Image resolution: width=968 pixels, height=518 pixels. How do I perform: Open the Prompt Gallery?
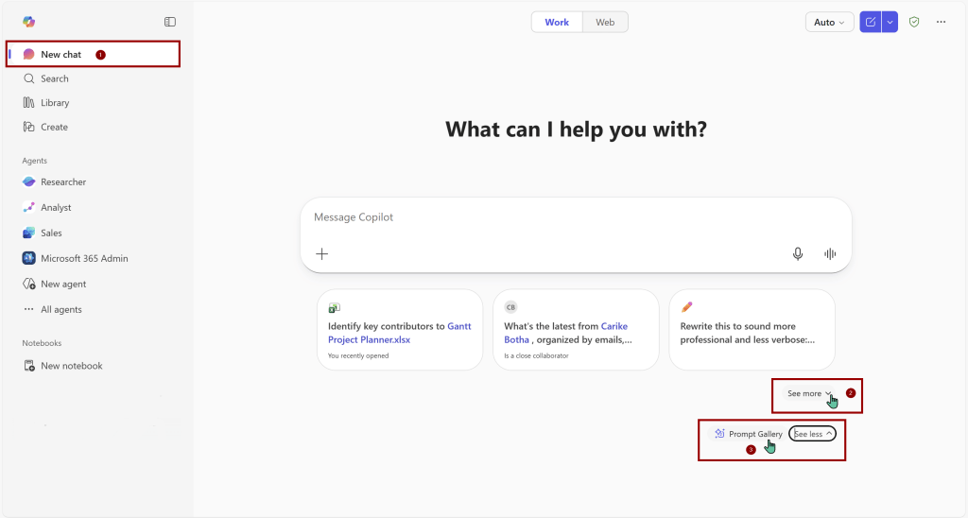click(748, 434)
